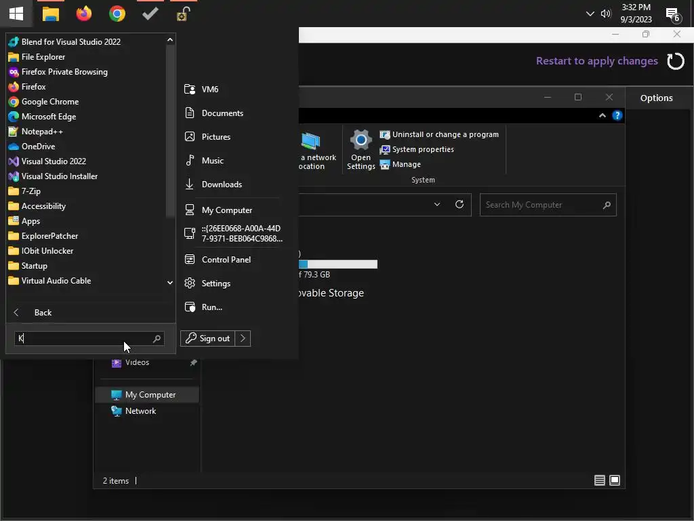
Task: Expand the power options arrow next to Sign out
Action: (x=243, y=339)
